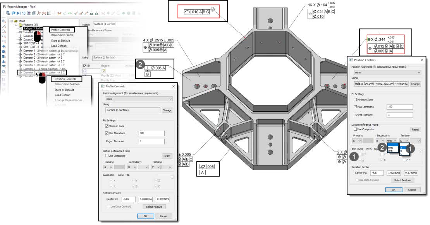
Task: Select Profile Controls from the context menu
Action: 62,30
